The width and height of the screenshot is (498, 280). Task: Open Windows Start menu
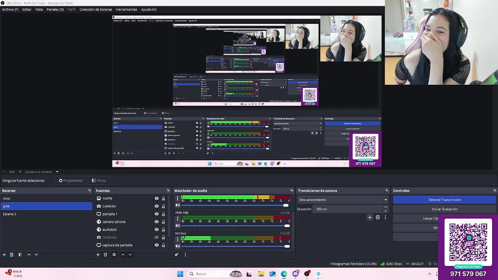pyautogui.click(x=180, y=274)
